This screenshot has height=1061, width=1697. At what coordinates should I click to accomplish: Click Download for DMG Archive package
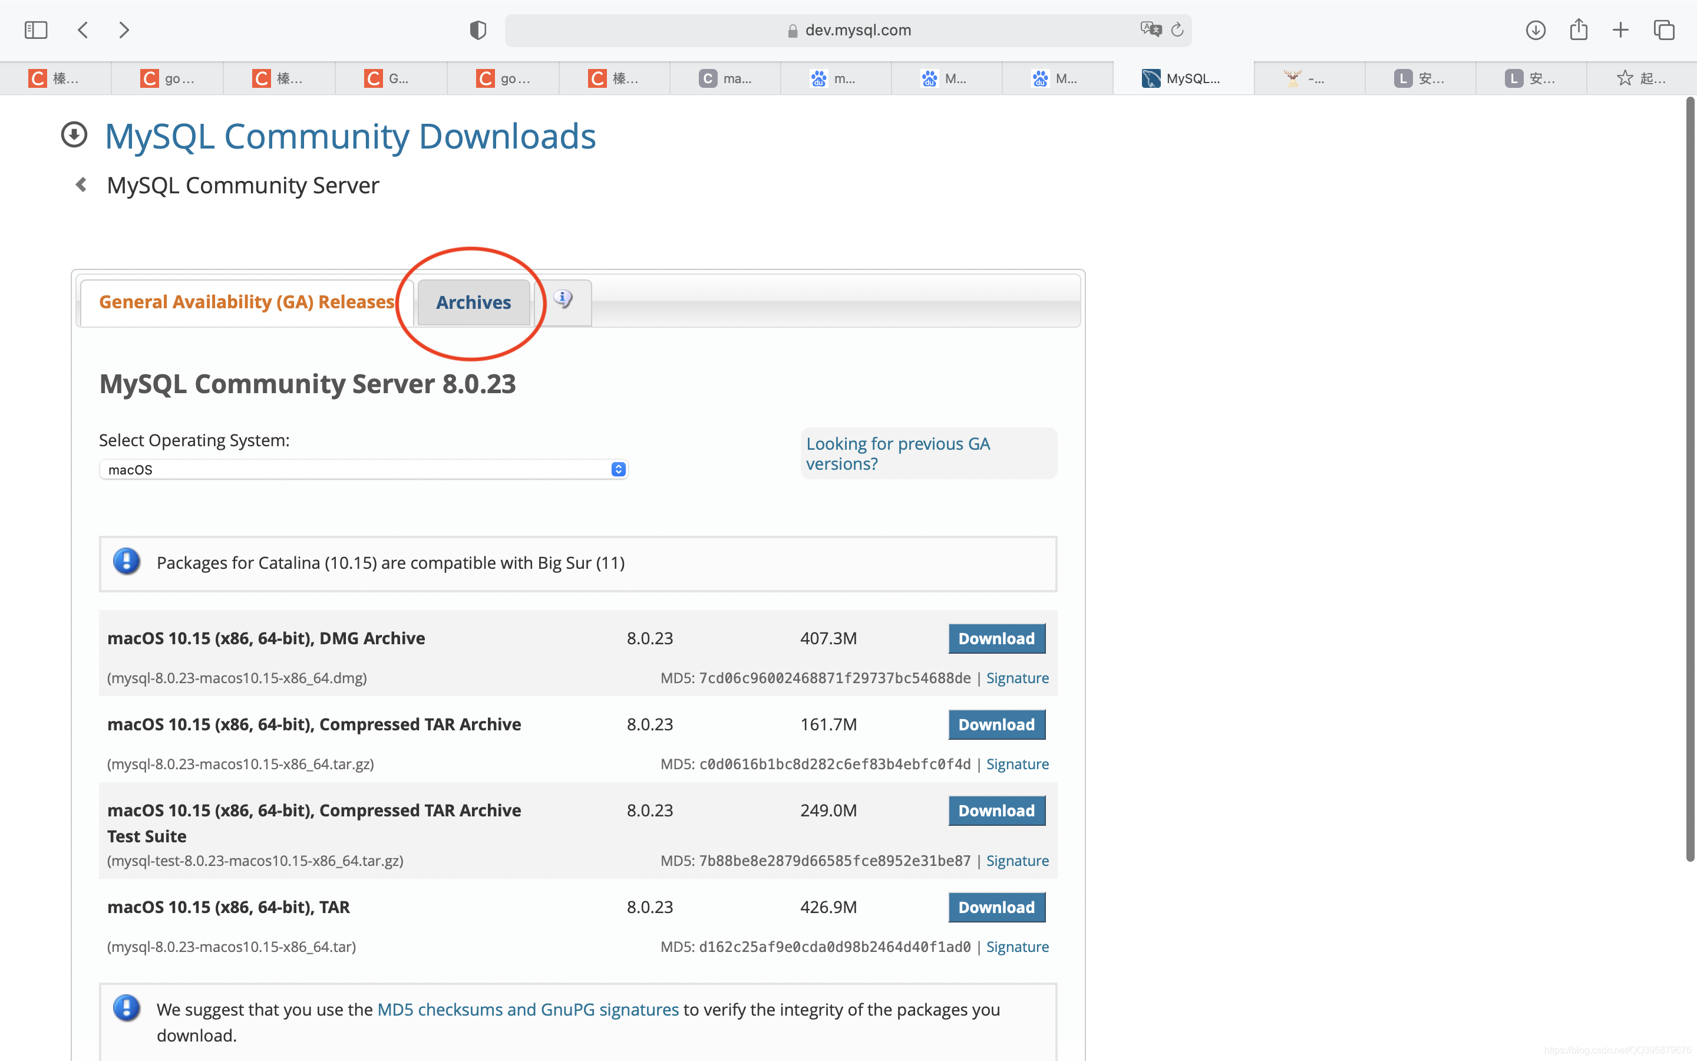pyautogui.click(x=997, y=637)
